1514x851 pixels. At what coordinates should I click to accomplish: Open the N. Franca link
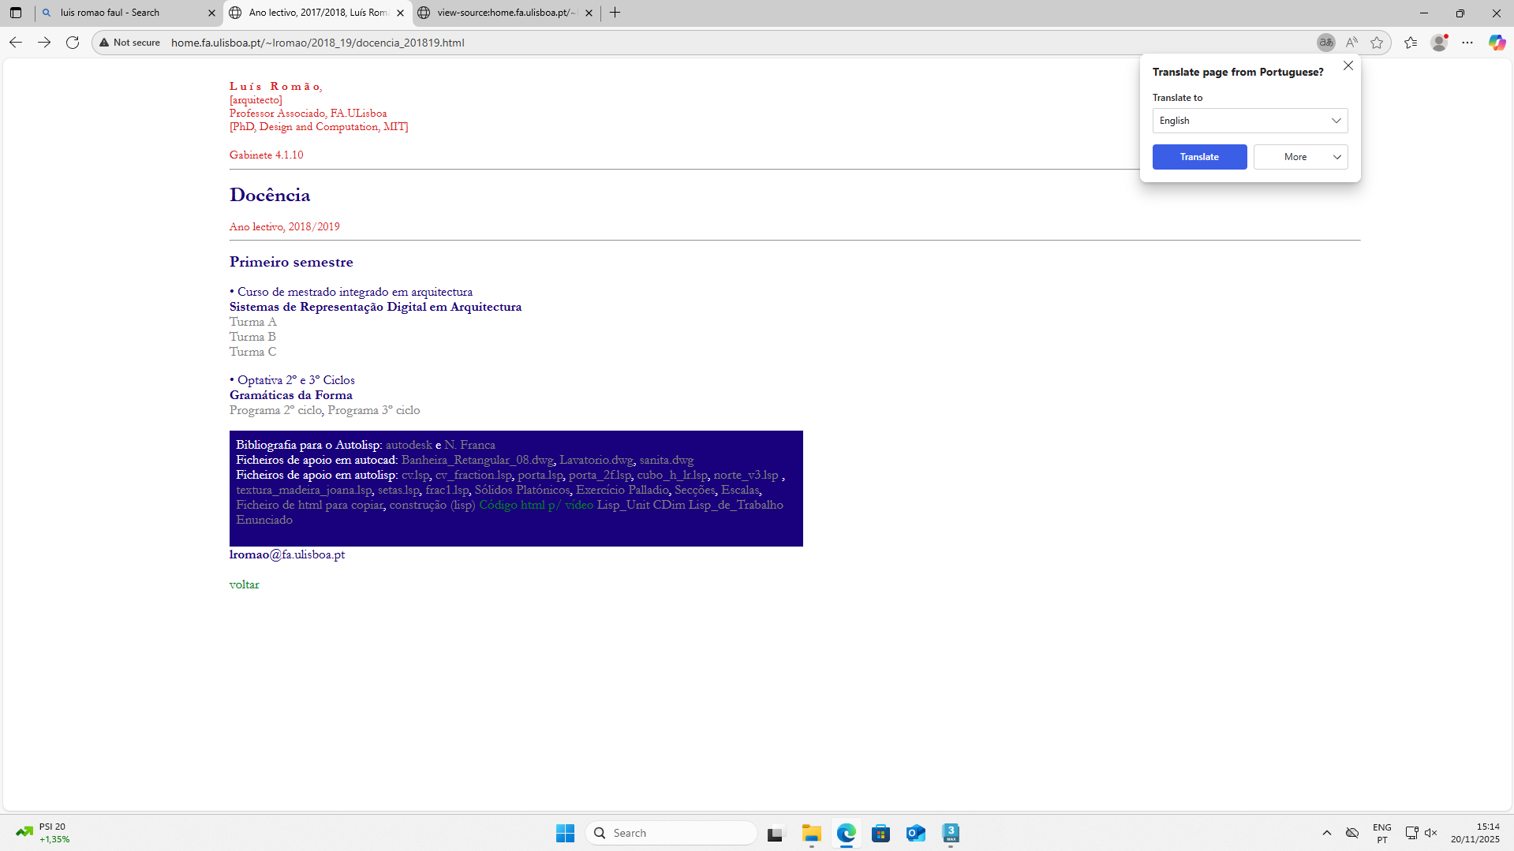(469, 445)
